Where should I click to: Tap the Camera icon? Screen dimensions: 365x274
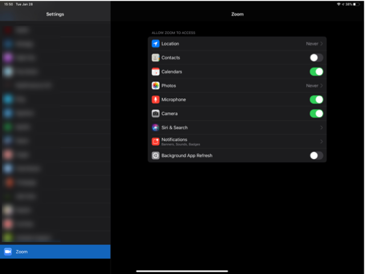click(155, 114)
